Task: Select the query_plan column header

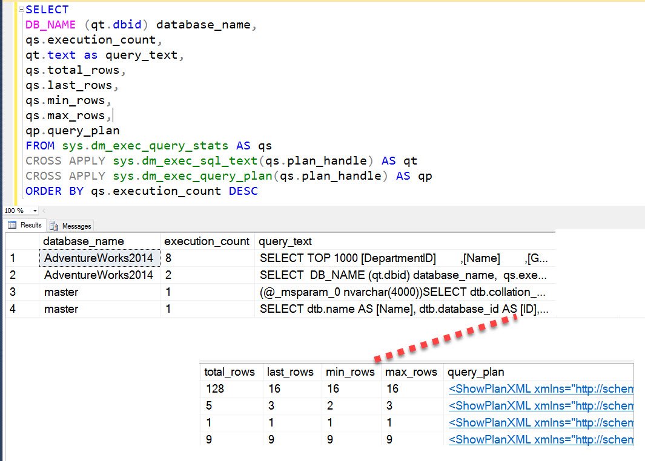Action: 538,372
